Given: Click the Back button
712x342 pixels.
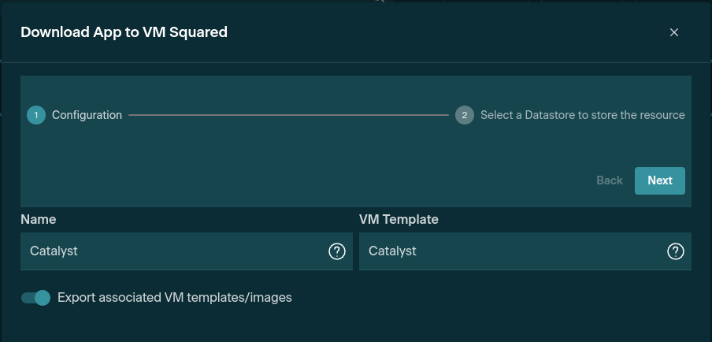Looking at the screenshot, I should pyautogui.click(x=610, y=180).
